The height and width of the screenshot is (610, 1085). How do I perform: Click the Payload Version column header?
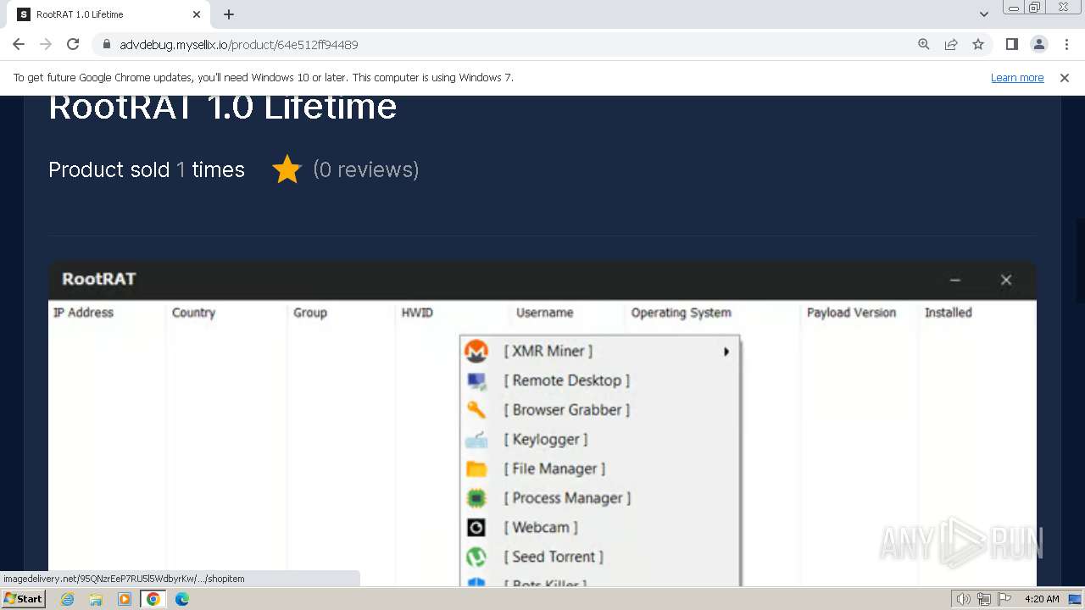tap(851, 313)
